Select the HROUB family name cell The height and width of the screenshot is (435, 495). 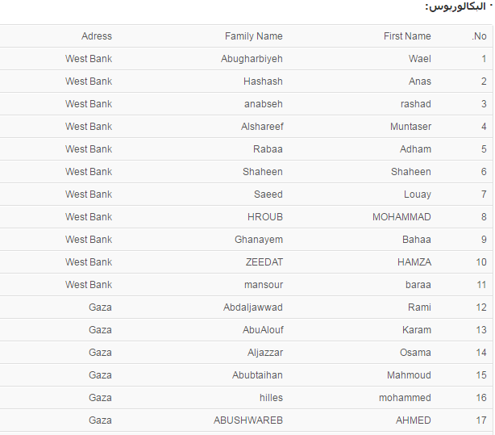(x=264, y=217)
